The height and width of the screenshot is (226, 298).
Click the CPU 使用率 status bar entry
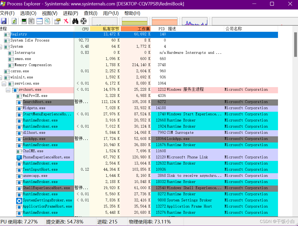click(19, 222)
